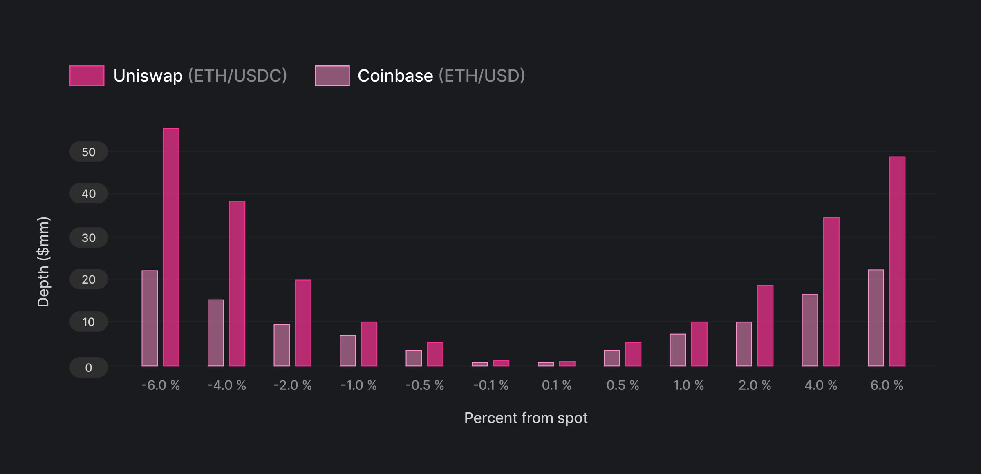This screenshot has height=474, width=981.
Task: Click the 0 tick label on depth axis
Action: [x=89, y=368]
